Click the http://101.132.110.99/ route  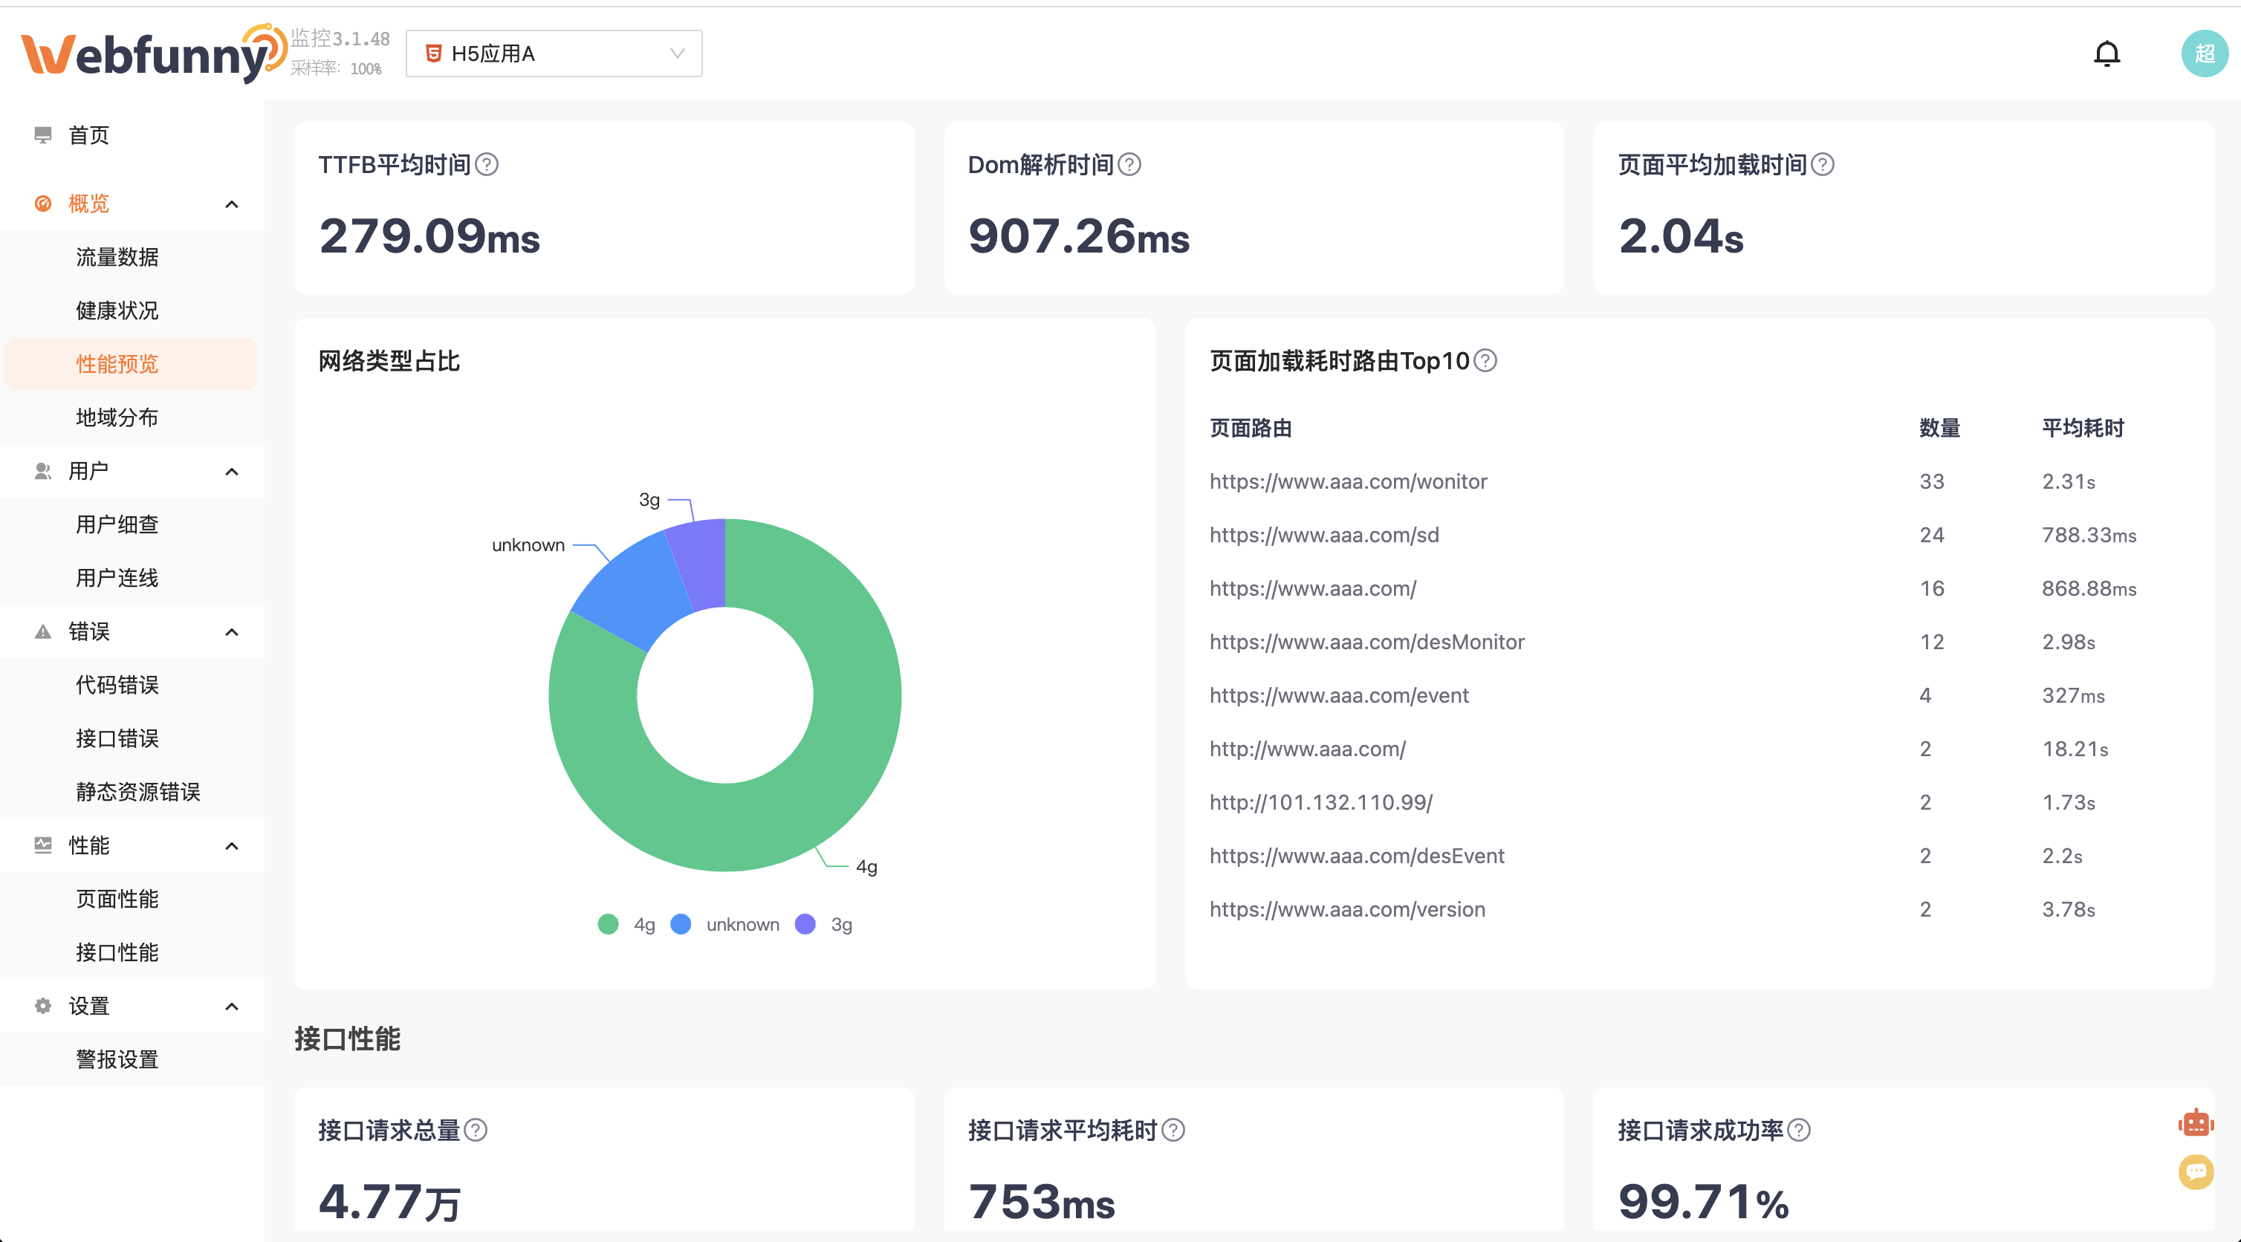click(x=1320, y=802)
